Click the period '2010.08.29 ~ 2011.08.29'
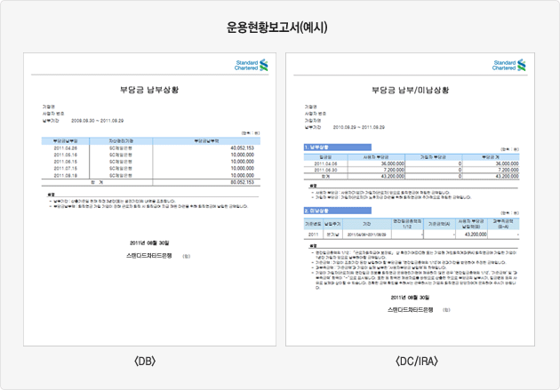560x390 pixels. click(x=358, y=127)
